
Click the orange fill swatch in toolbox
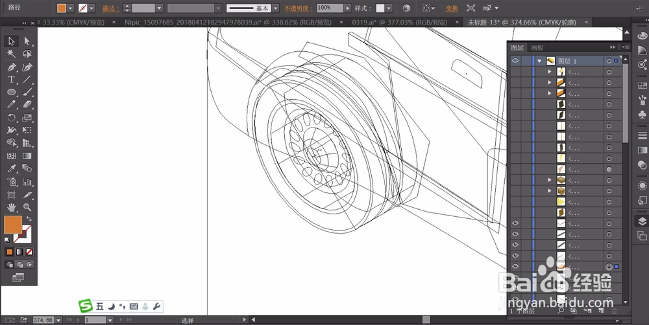point(13,224)
